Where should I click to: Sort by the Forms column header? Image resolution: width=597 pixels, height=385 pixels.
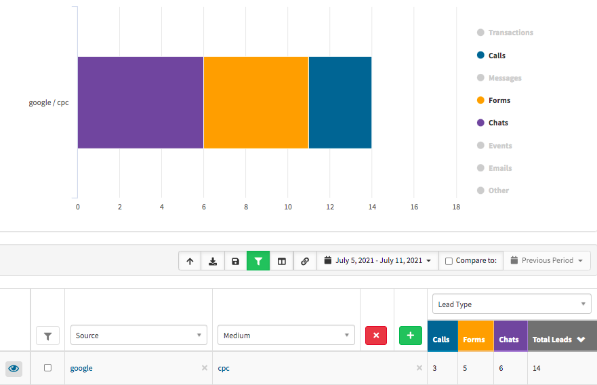(x=476, y=336)
